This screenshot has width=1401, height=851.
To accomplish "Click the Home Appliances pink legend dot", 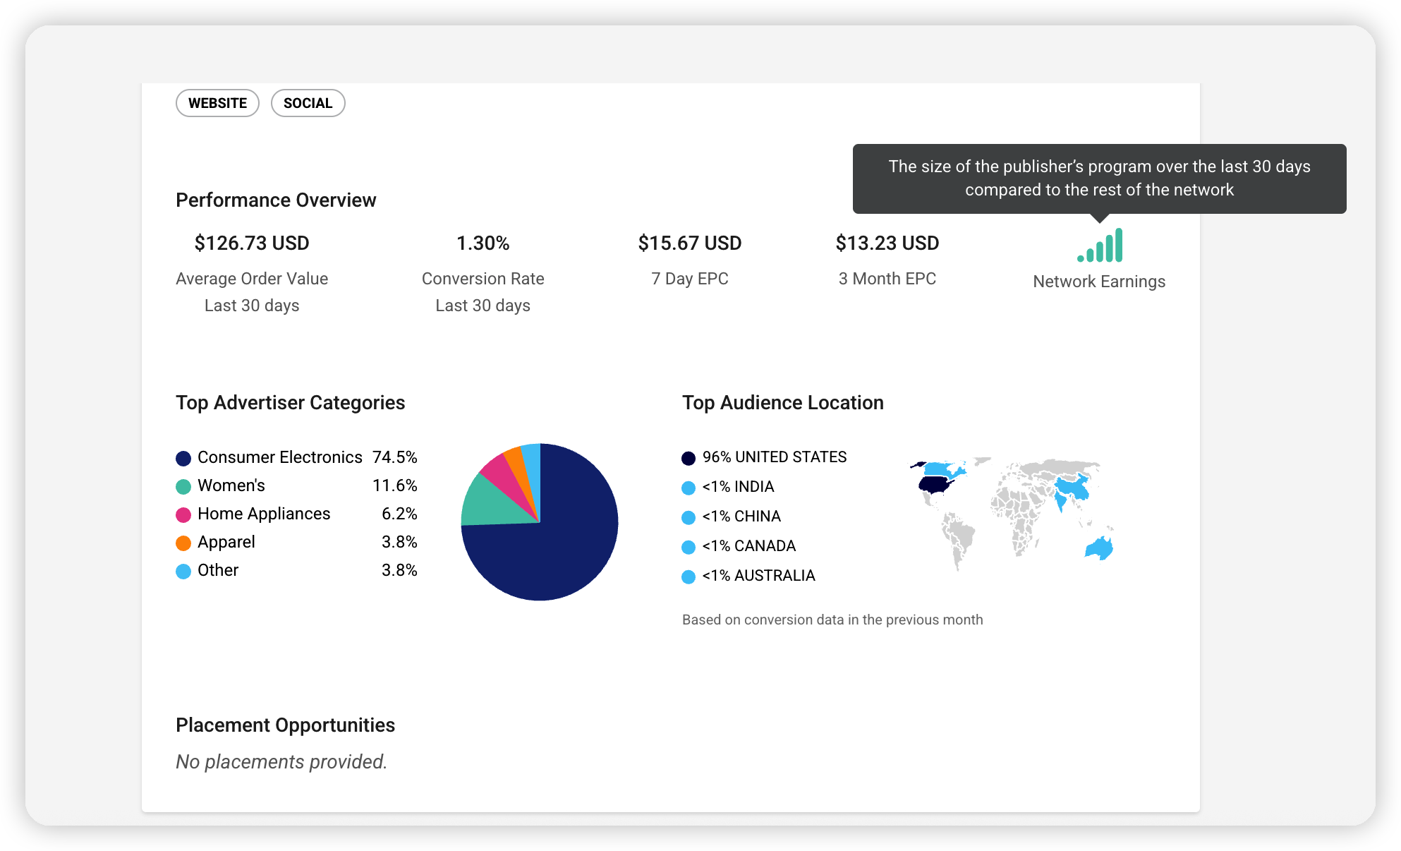I will tap(183, 515).
